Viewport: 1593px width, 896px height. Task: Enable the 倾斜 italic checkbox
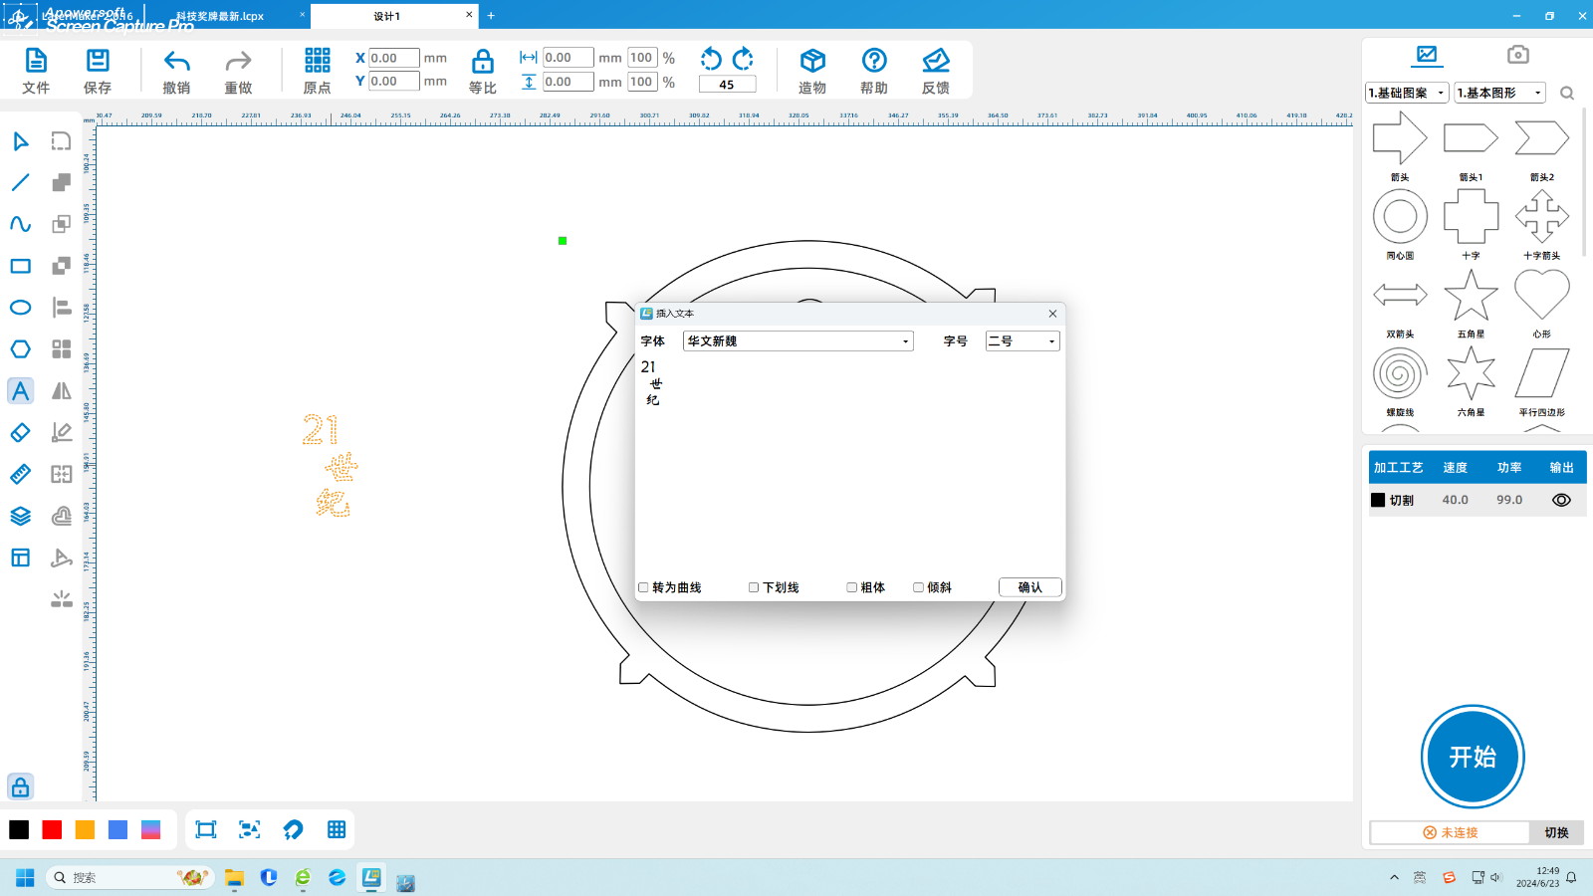pos(919,587)
